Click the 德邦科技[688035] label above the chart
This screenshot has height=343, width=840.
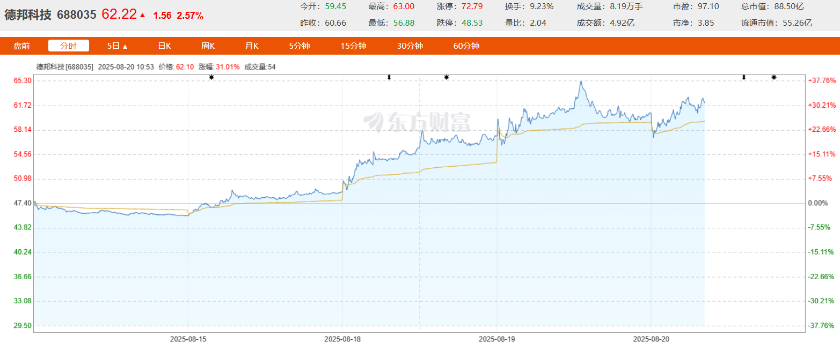65,67
